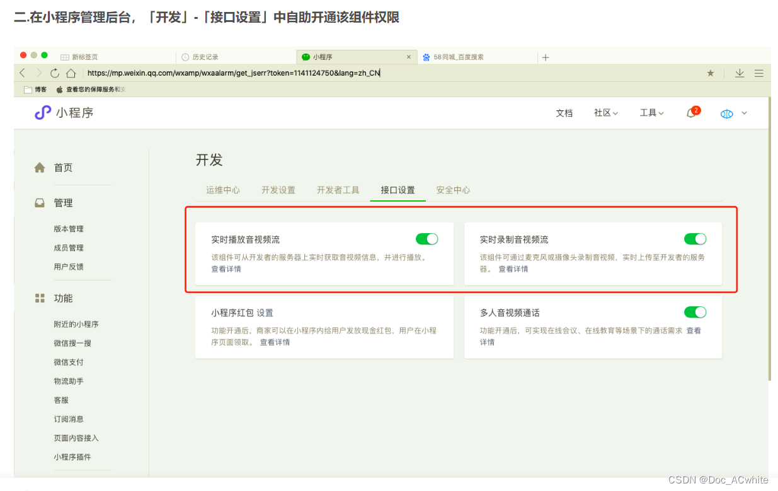This screenshot has height=491, width=778.
Task: View details for 多人音视频通话
Action: (x=694, y=330)
